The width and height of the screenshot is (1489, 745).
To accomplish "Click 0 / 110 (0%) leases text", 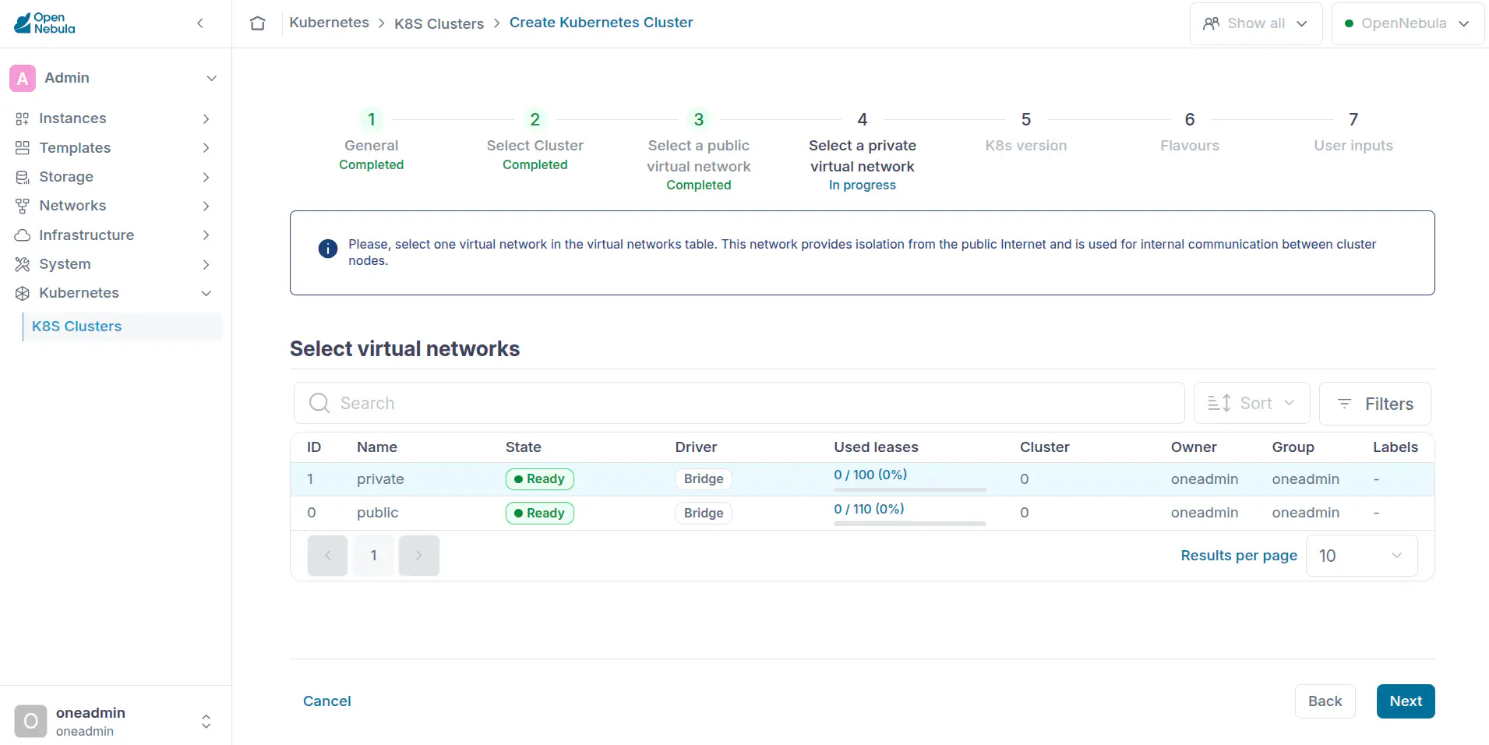I will coord(870,509).
